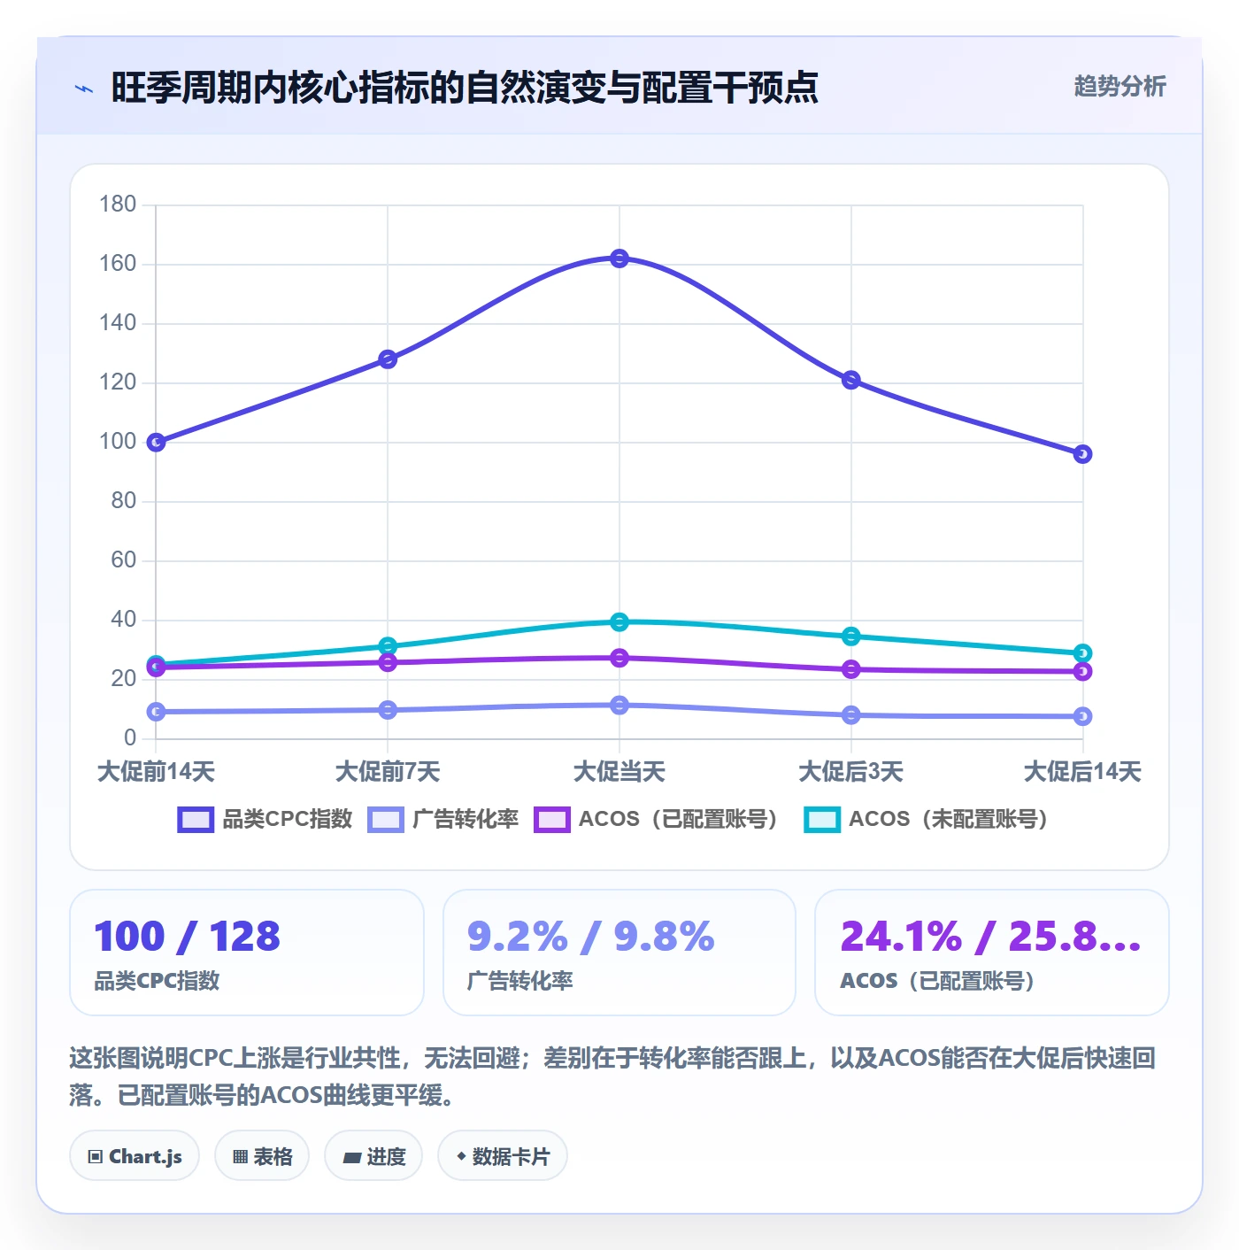Toggle the 品类CPC指数 legend swatch
Viewport: 1239px width, 1250px height.
[x=196, y=820]
